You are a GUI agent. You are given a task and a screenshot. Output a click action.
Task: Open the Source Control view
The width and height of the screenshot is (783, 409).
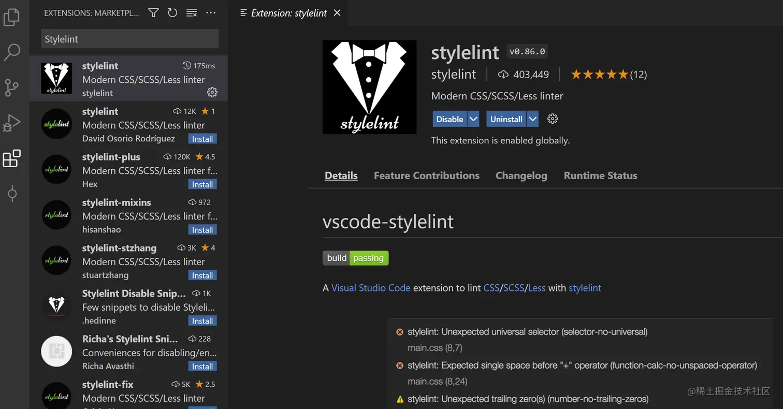tap(11, 88)
